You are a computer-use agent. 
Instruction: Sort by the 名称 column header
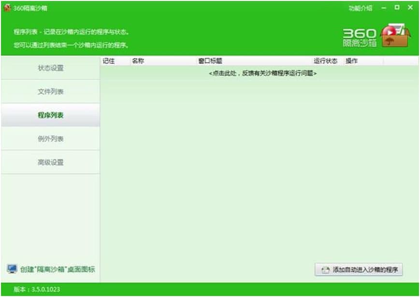tap(138, 61)
